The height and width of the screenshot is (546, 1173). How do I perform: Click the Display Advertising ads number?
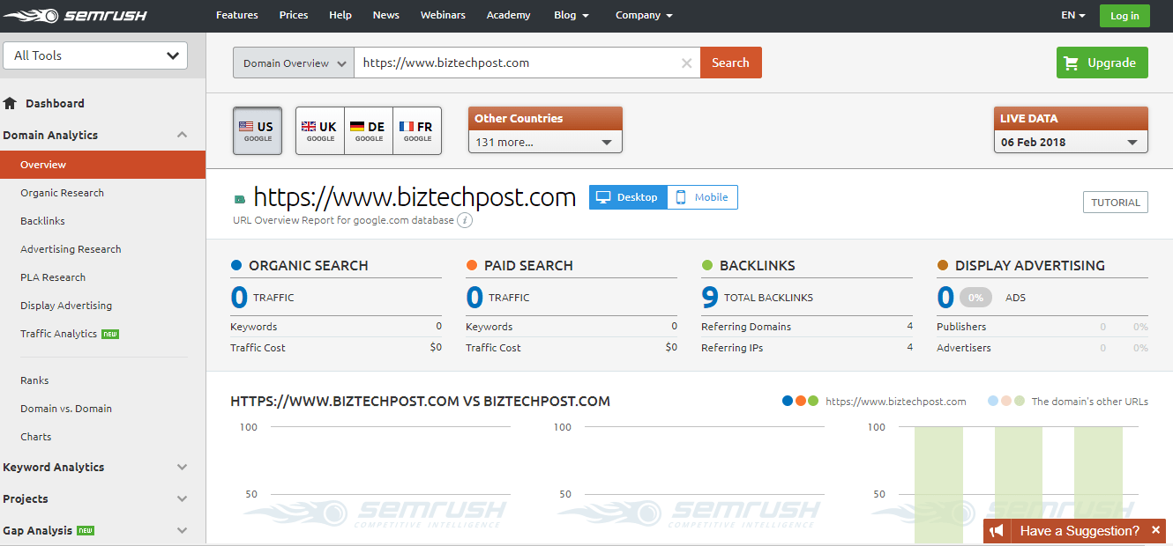coord(945,298)
